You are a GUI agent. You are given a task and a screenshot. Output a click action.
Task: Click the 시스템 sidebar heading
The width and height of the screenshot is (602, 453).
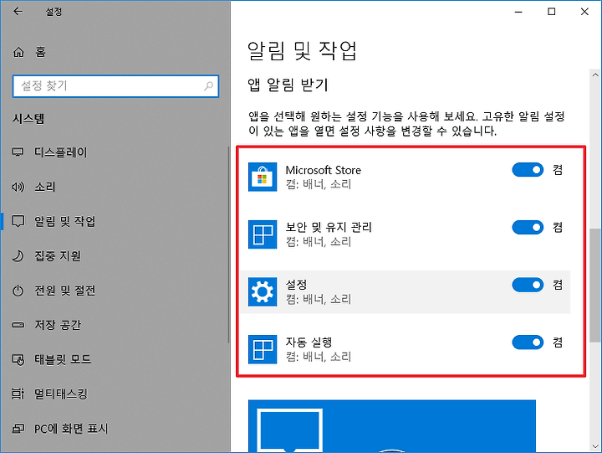(28, 118)
